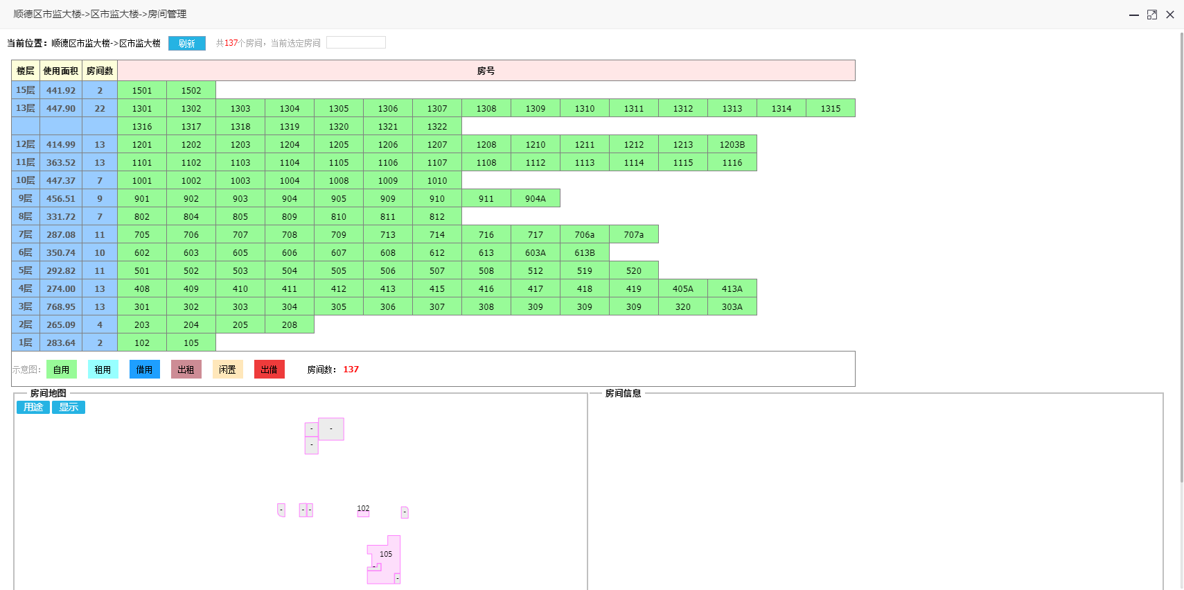Select room 706a
Screen dimensions: 1184x590
(585, 234)
